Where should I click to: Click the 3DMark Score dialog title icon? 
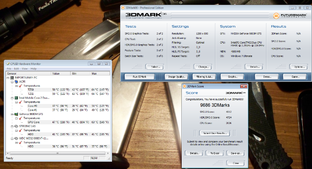coord(184,86)
